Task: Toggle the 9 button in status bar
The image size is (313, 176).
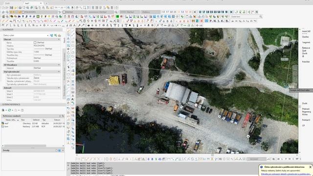Action: coord(156,159)
